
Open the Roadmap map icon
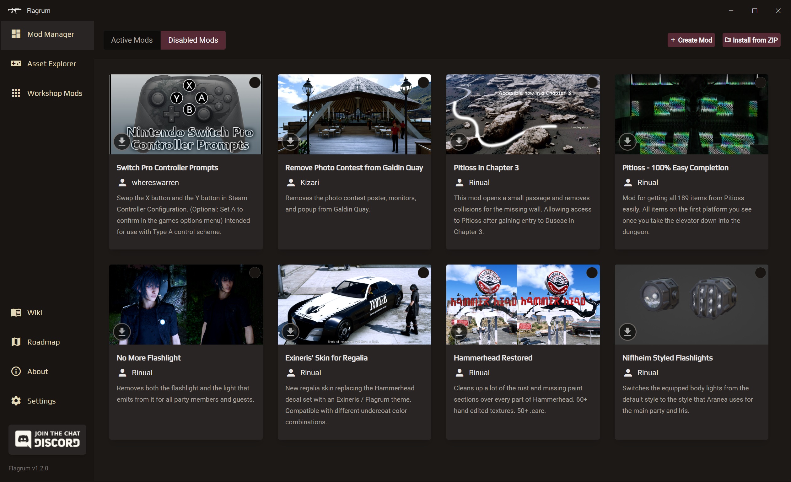tap(16, 342)
